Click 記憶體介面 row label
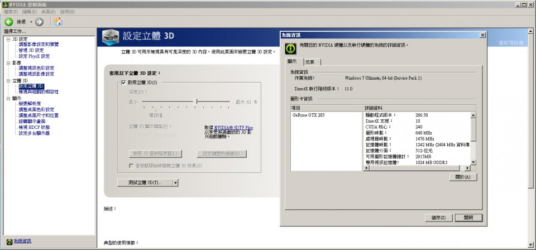536x250 pixels. (x=378, y=151)
